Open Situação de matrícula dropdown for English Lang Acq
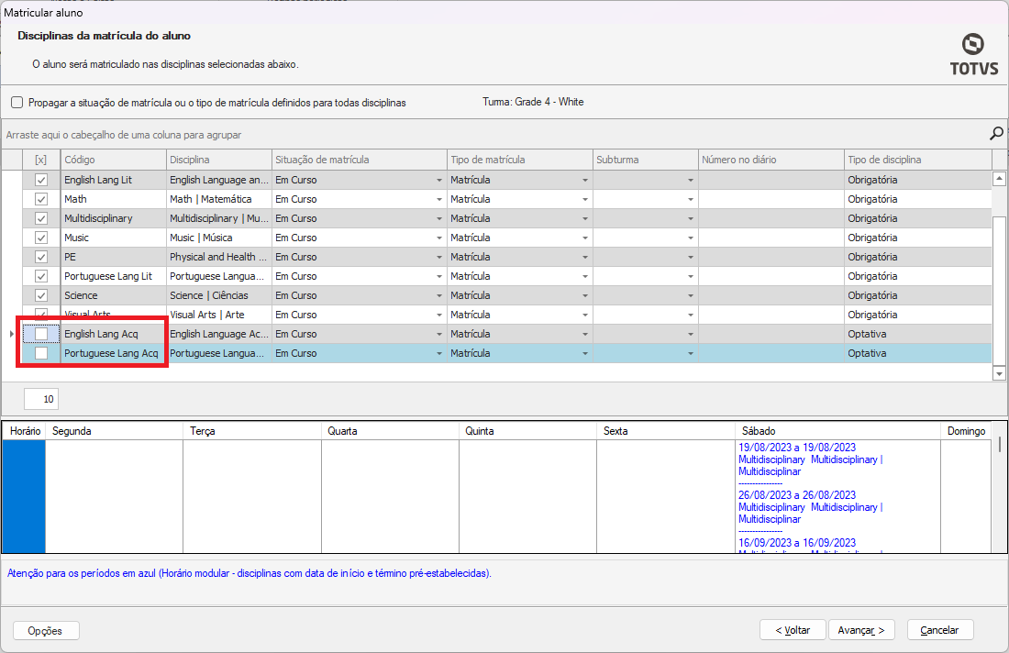 click(438, 335)
